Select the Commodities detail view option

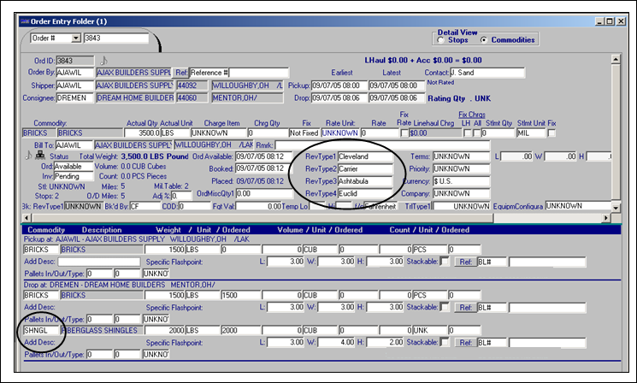[x=484, y=40]
